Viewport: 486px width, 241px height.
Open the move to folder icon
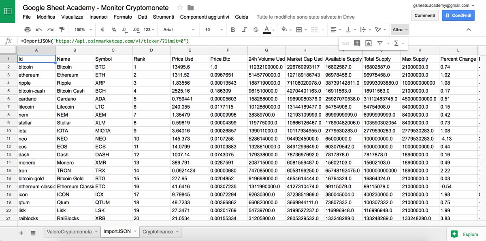pos(190,8)
